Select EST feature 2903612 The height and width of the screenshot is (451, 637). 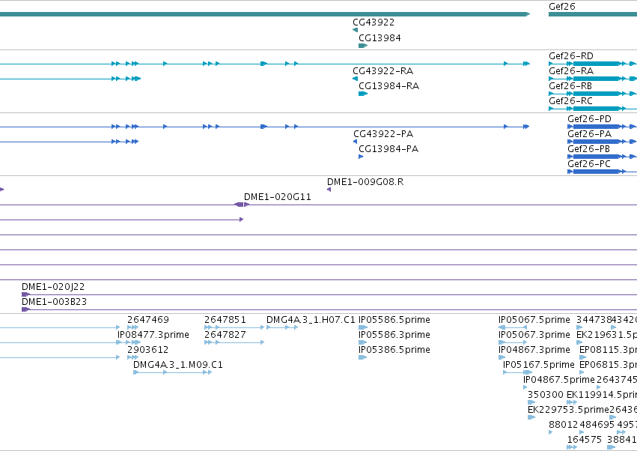tap(148, 350)
